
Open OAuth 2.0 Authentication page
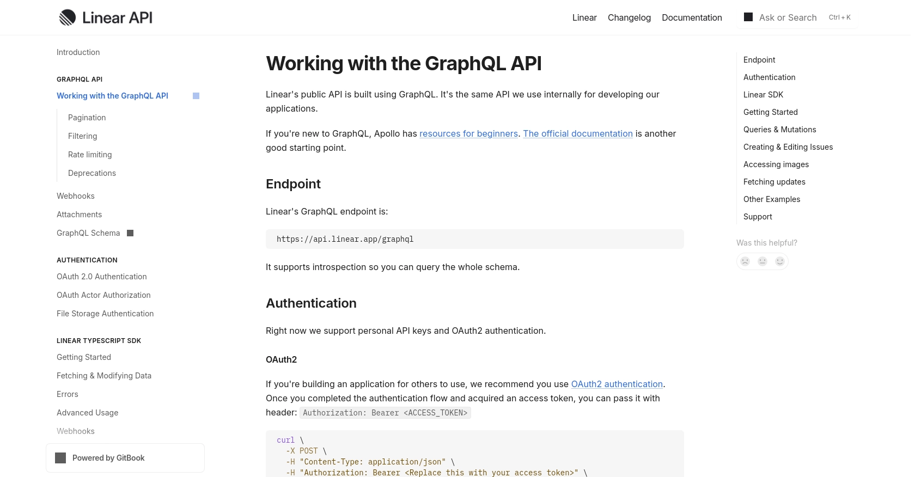[102, 277]
